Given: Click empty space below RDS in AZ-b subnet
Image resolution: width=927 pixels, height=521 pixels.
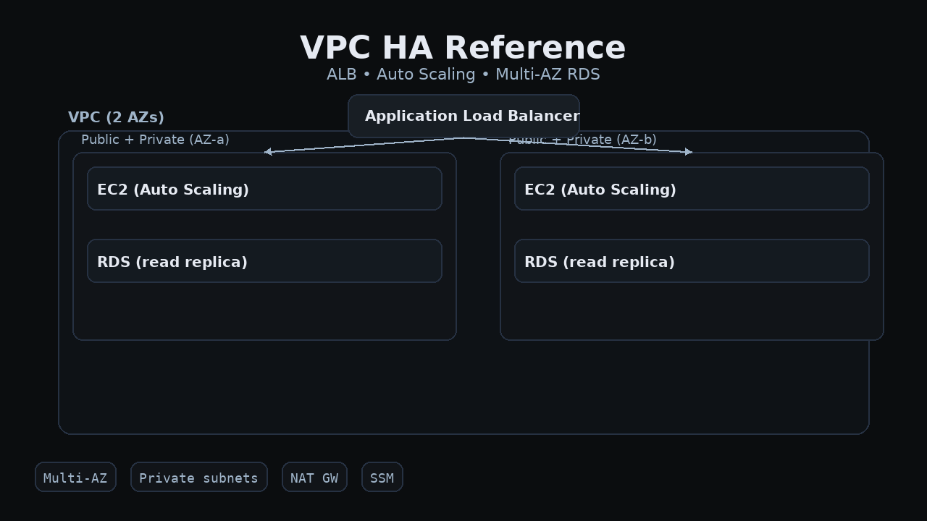Looking at the screenshot, I should pyautogui.click(x=692, y=311).
